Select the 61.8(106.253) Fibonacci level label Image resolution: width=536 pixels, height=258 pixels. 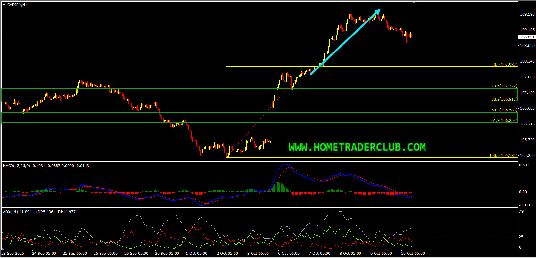(504, 121)
